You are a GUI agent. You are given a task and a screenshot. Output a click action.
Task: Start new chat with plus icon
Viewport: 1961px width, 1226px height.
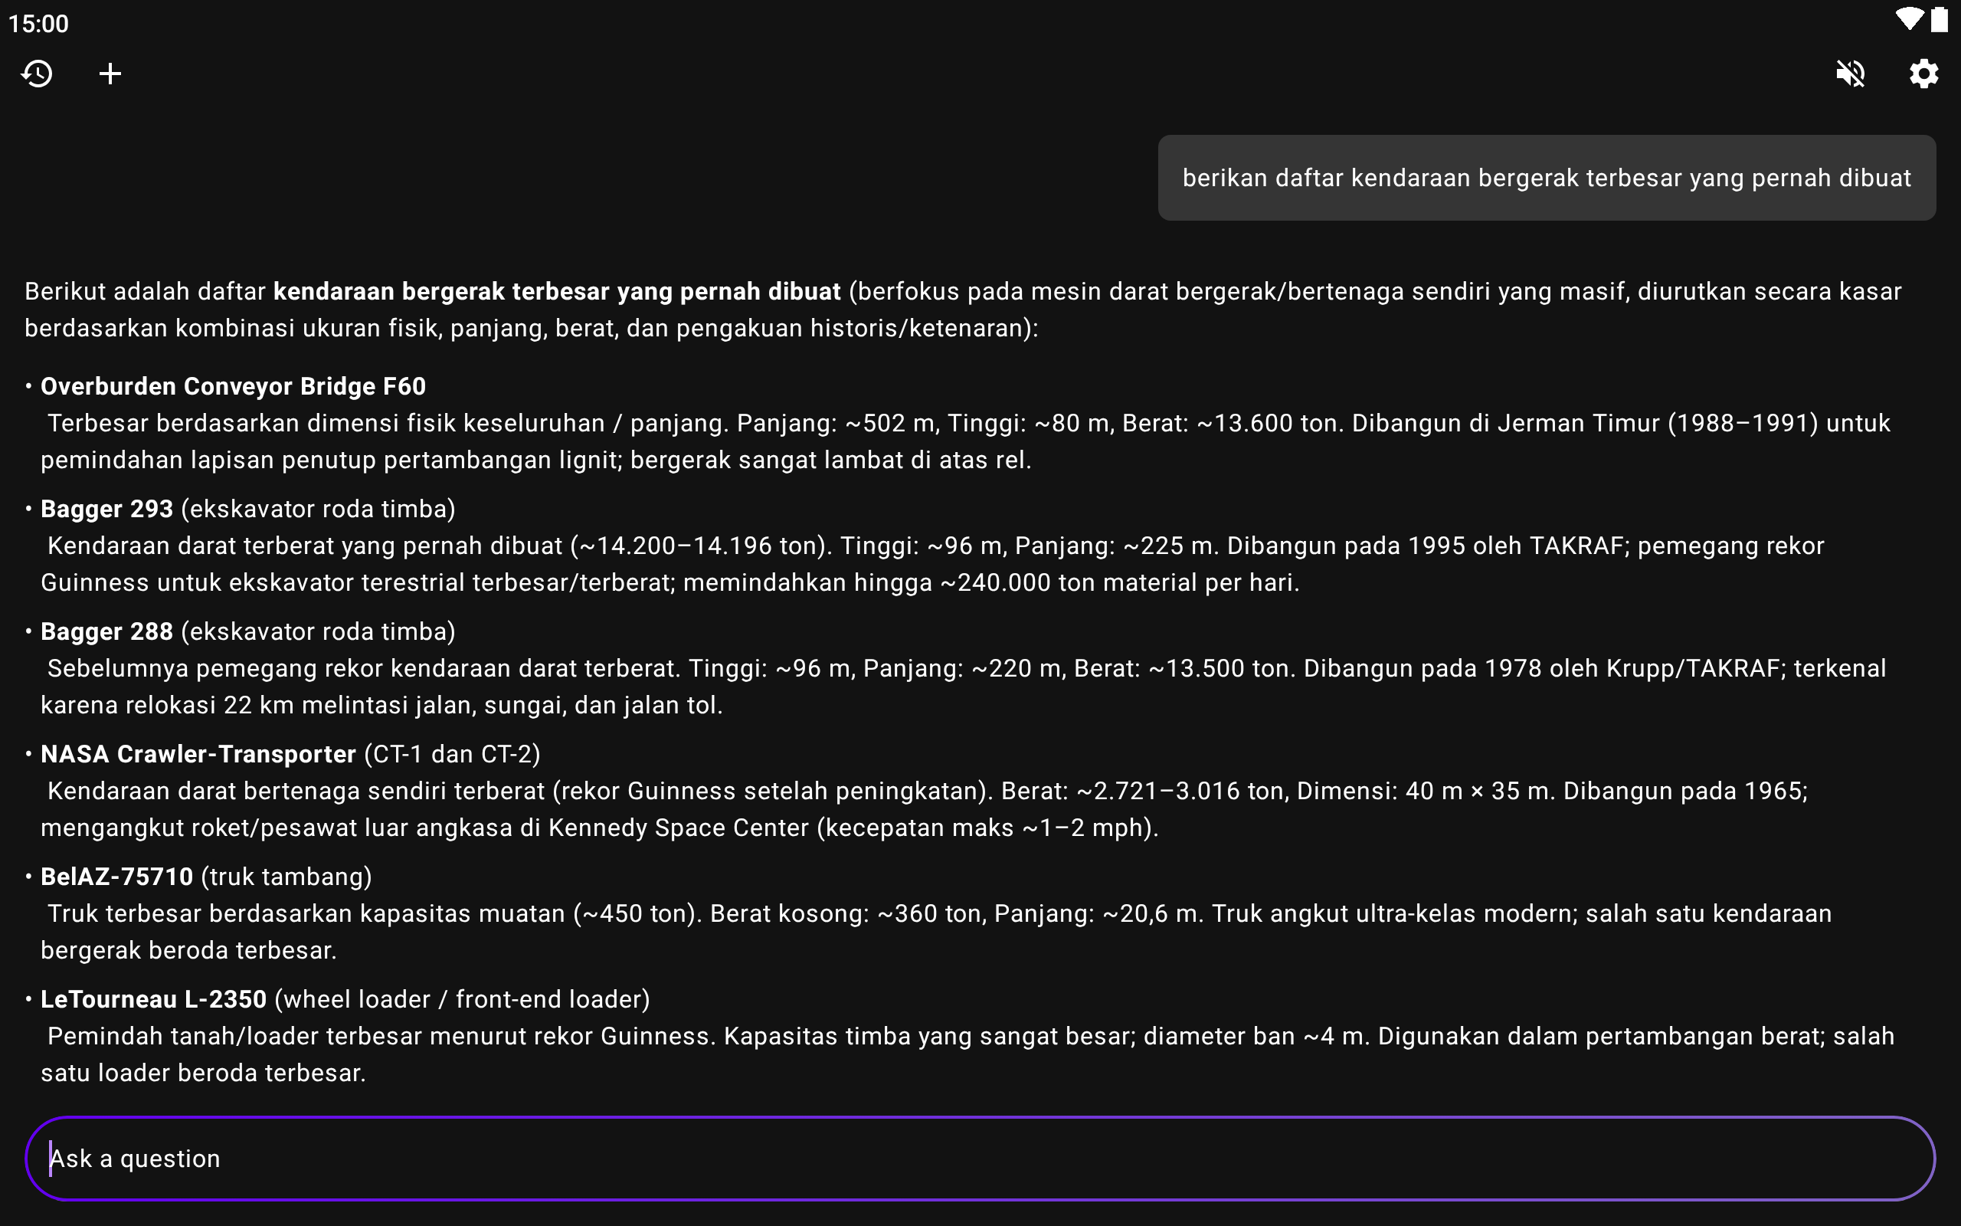click(x=110, y=74)
